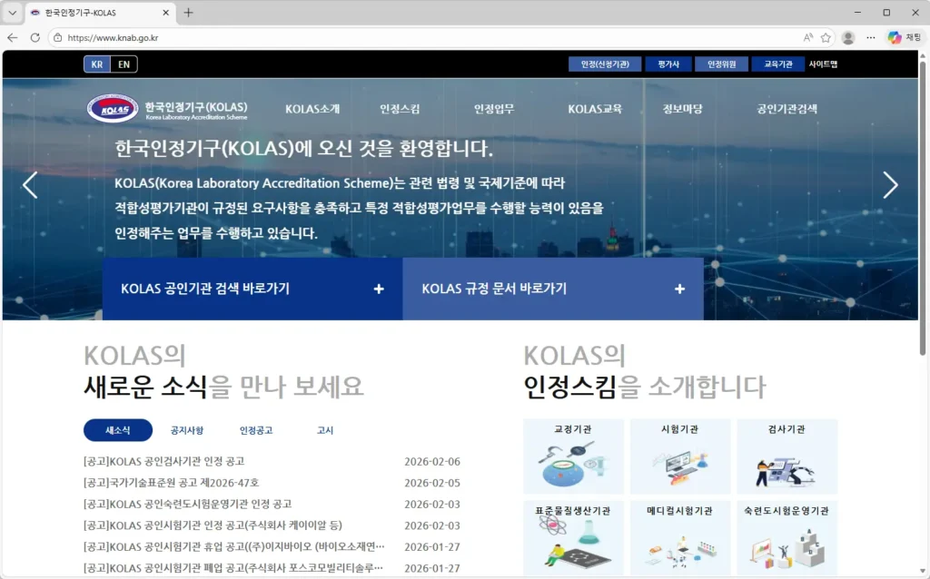Open the browser tab list dropdown
Image resolution: width=930 pixels, height=579 pixels.
pos(13,13)
